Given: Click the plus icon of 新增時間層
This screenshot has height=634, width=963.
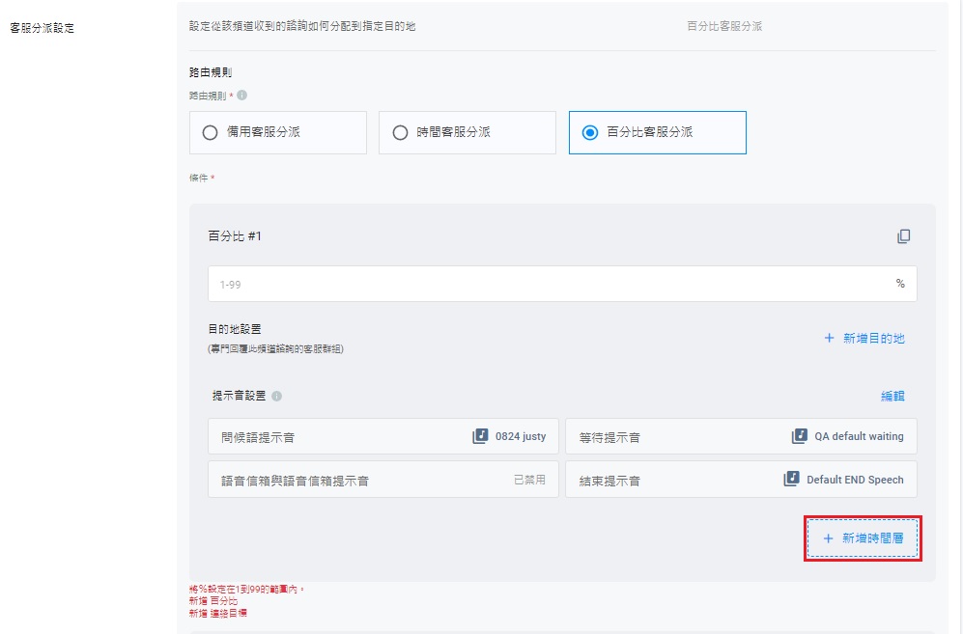Looking at the screenshot, I should pyautogui.click(x=828, y=538).
